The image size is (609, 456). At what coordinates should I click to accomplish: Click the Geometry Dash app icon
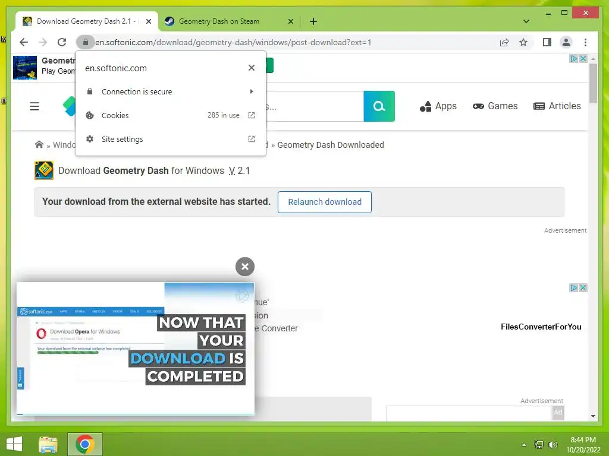click(x=44, y=170)
